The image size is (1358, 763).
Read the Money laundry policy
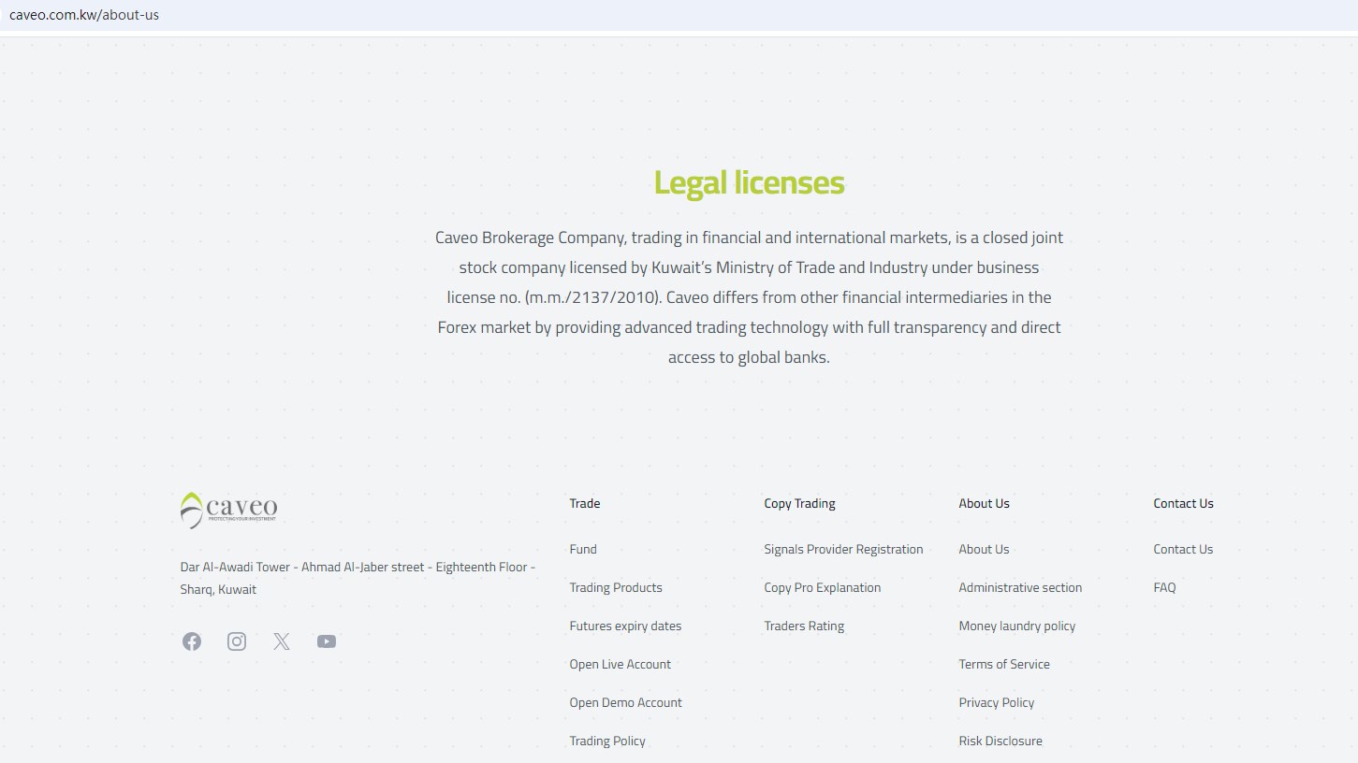click(1017, 626)
